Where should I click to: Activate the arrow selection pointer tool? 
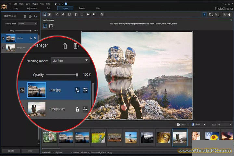[x=204, y=14]
